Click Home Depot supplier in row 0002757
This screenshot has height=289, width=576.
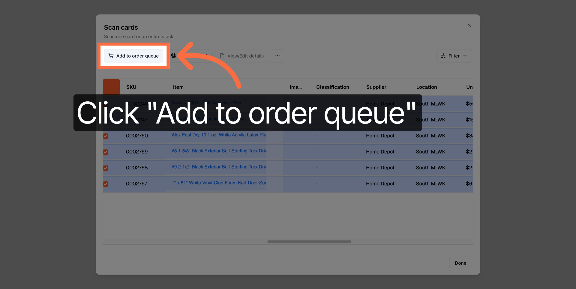tap(380, 183)
